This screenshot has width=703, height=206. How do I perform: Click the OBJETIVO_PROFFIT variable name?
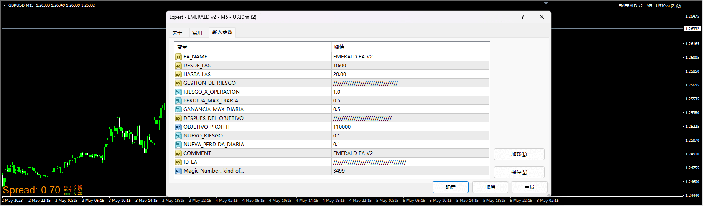pyautogui.click(x=207, y=127)
